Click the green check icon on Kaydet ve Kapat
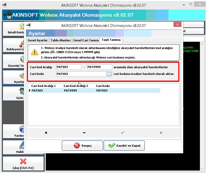 point(112,145)
